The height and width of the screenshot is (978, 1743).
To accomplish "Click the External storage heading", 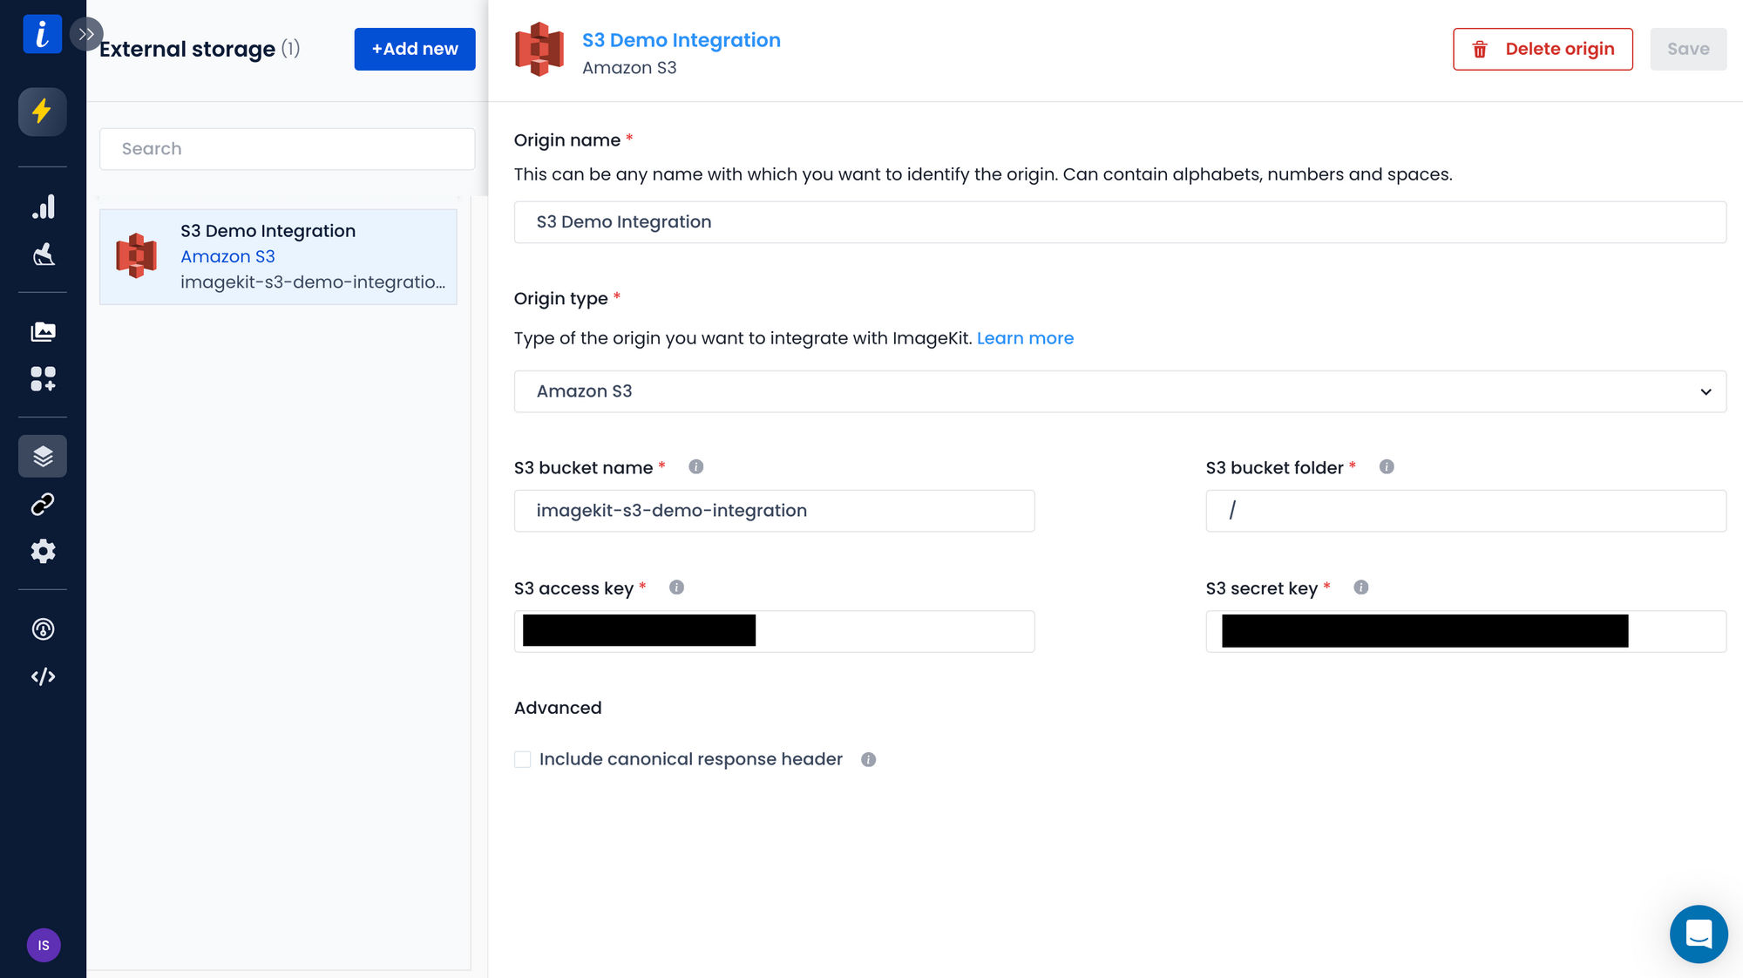I will [x=187, y=49].
